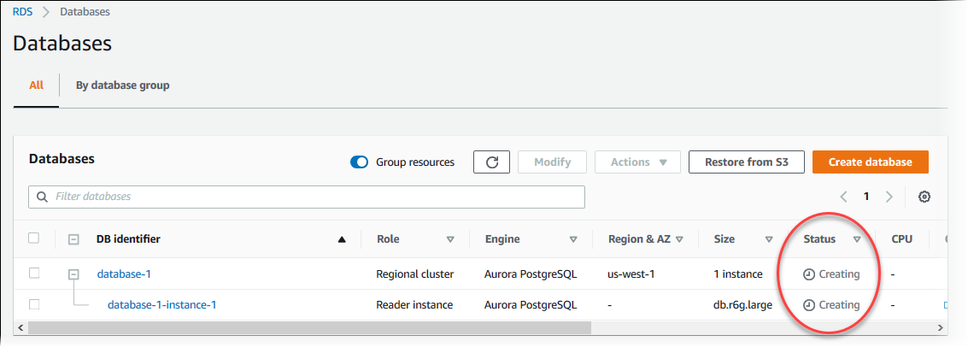Click the Create database button
This screenshot has width=968, height=347.
(x=870, y=162)
